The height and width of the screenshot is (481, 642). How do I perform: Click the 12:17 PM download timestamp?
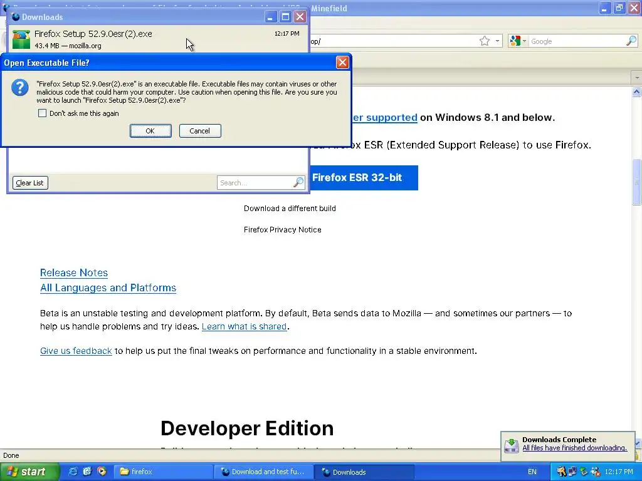(287, 34)
